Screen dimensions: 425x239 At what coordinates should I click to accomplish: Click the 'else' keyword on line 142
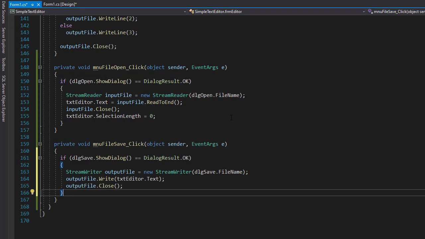tap(66, 26)
